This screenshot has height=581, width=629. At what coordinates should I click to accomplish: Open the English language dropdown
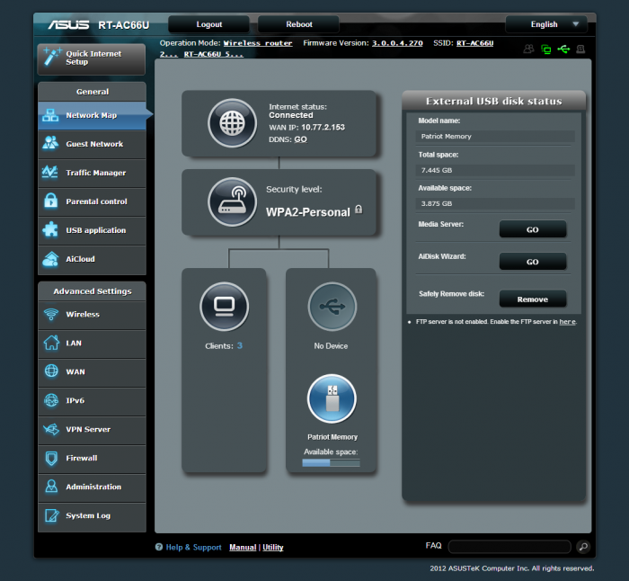pos(550,24)
